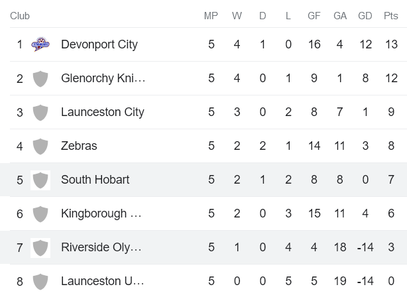Viewport: 407px width, 303px height.
Task: Click the Launceston United shield icon
Action: click(x=40, y=281)
